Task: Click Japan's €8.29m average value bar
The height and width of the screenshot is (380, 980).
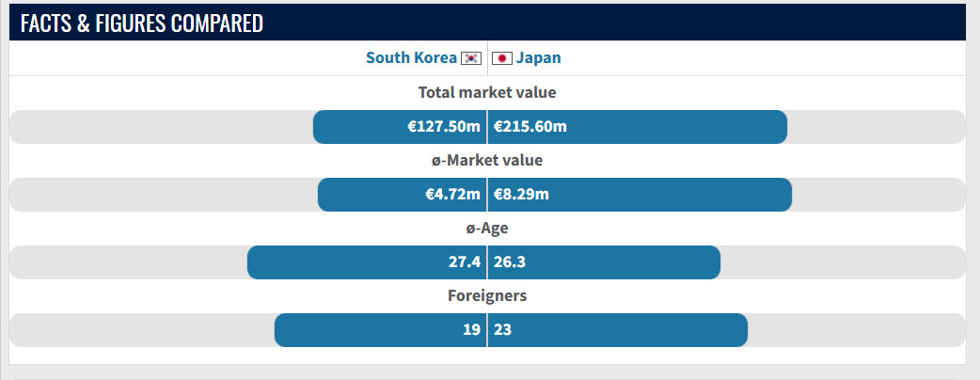Action: (640, 195)
